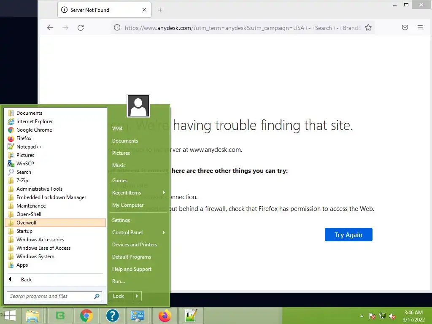
Task: Open Firefox hamburger menu
Action: (420, 27)
